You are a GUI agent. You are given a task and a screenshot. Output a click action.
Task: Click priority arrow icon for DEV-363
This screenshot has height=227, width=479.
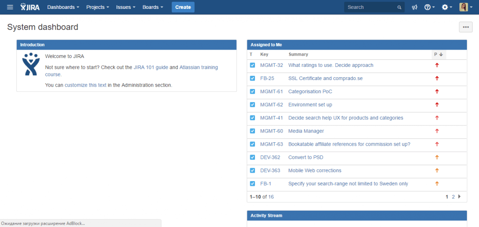[437, 170]
